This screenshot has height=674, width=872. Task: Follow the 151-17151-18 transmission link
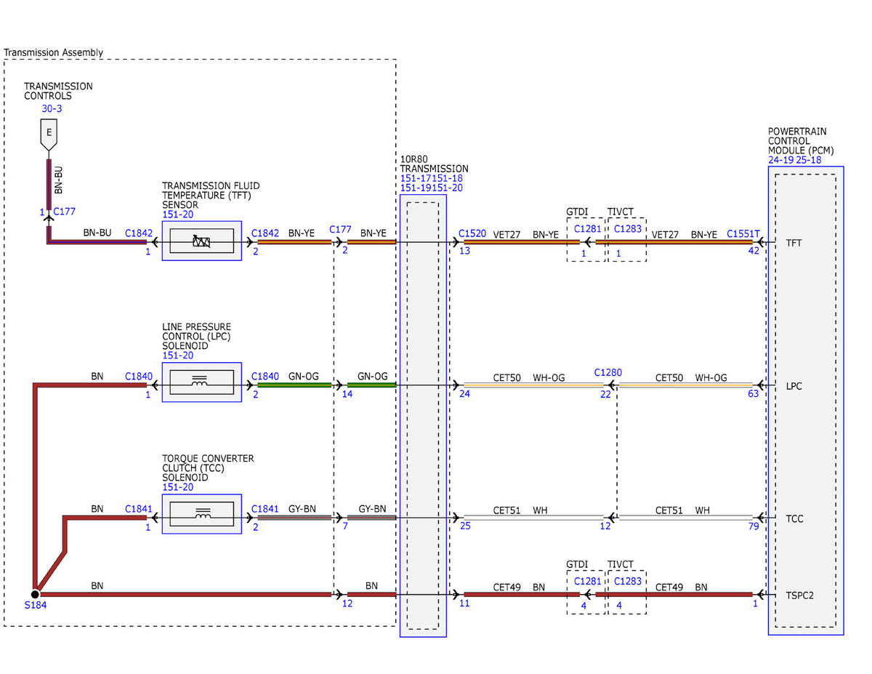[432, 178]
